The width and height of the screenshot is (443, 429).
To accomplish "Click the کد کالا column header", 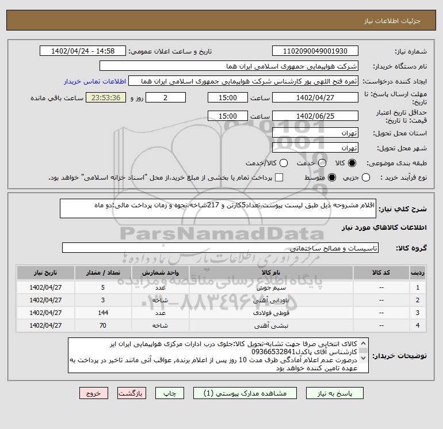I will point(381,272).
